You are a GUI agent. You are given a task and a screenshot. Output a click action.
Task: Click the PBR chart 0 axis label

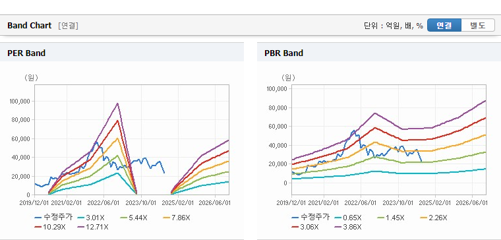[x=285, y=183]
